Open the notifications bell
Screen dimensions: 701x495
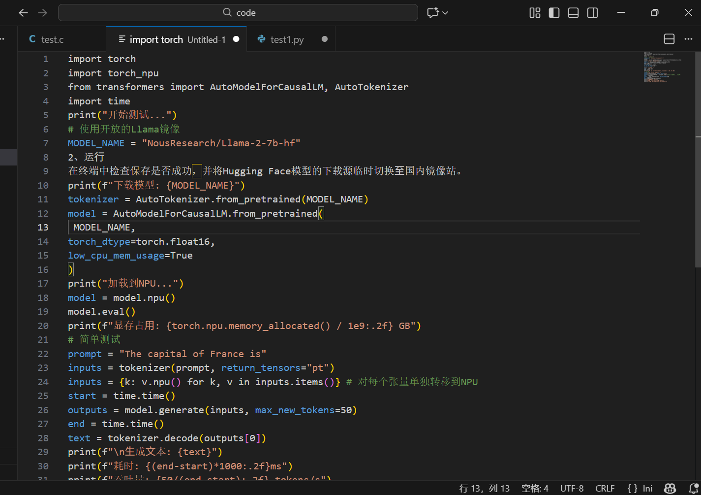click(x=694, y=488)
